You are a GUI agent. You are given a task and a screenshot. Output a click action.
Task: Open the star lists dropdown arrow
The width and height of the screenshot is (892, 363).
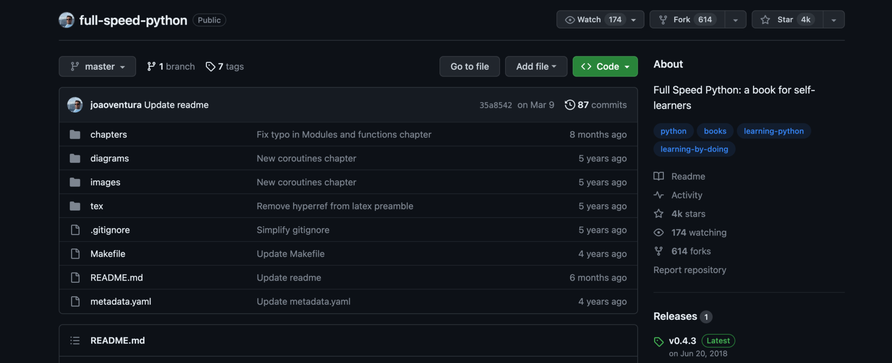pos(834,19)
